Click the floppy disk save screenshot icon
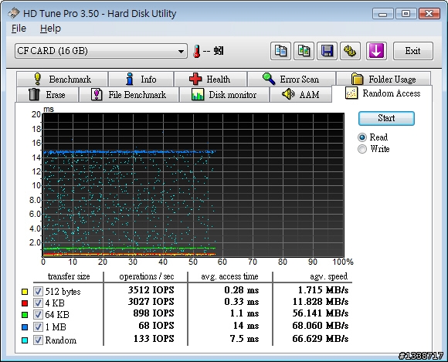This screenshot has height=362, width=448. pos(328,51)
